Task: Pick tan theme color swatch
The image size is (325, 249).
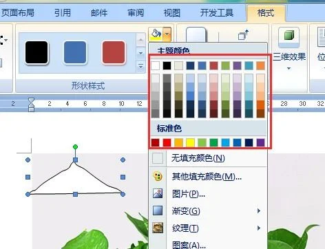Action: (179, 65)
